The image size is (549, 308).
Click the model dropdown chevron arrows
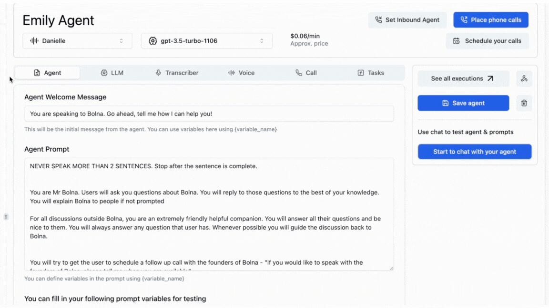coord(262,41)
